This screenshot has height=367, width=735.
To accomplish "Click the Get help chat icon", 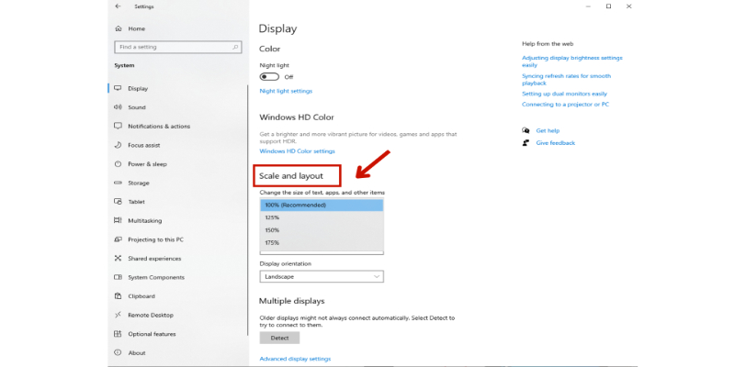I will coord(526,130).
